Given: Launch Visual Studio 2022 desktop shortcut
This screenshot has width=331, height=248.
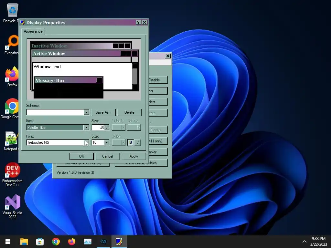Looking at the screenshot, I should (x=12, y=207).
